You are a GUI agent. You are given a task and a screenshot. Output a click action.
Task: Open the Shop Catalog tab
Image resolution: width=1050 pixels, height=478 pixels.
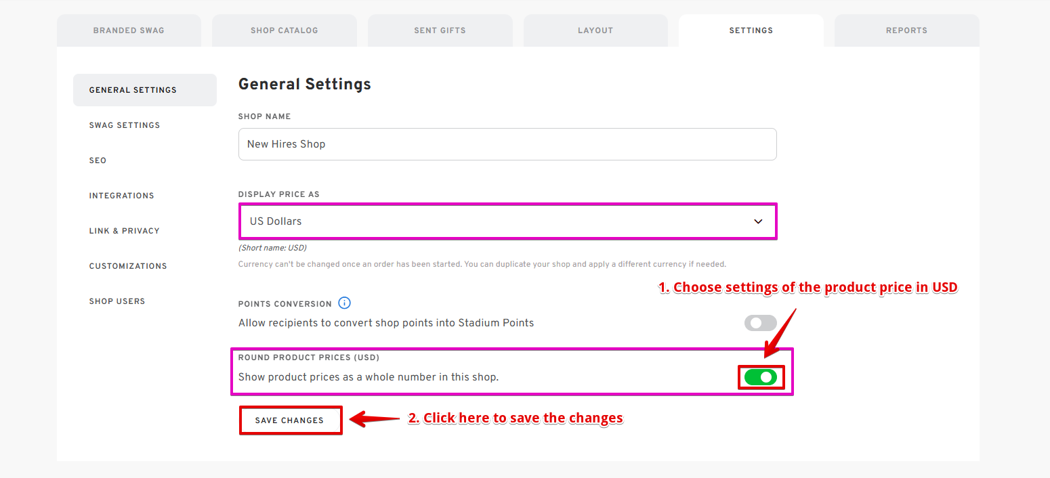coord(285,30)
